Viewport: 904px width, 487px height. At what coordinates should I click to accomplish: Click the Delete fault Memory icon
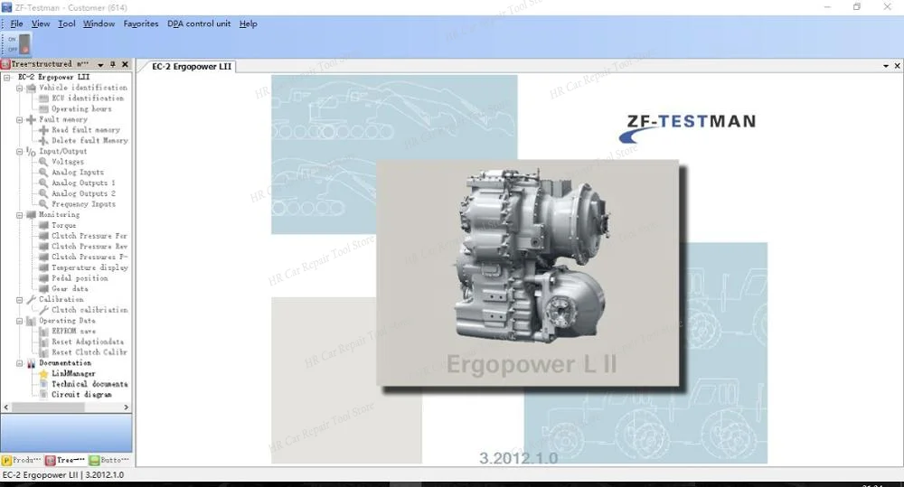click(43, 141)
